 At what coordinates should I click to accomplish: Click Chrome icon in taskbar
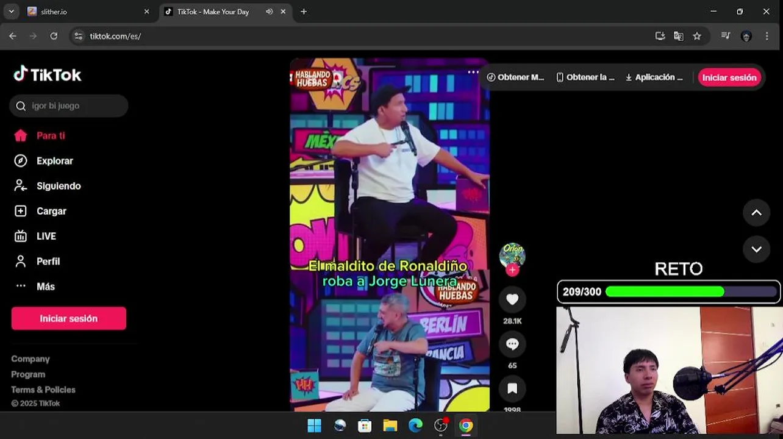[x=466, y=426]
